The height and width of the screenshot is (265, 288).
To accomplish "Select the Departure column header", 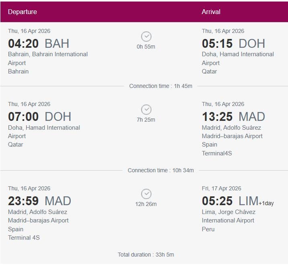I will coord(22,12).
